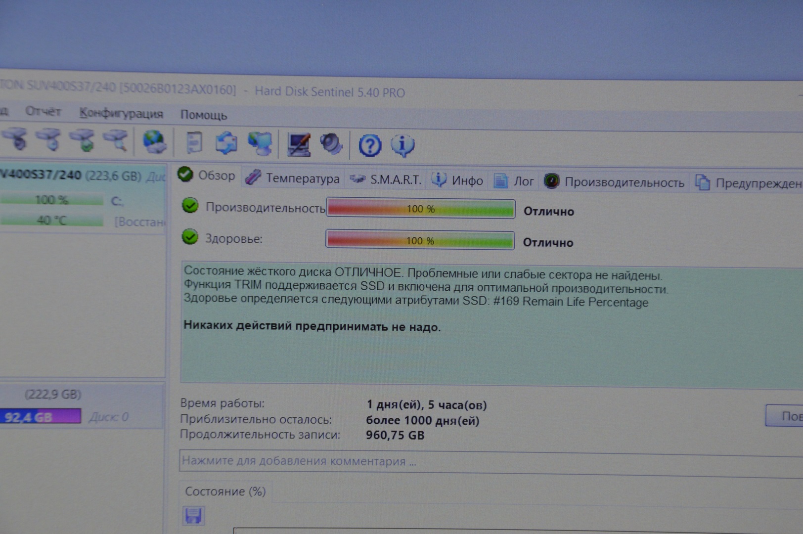Image resolution: width=803 pixels, height=534 pixels.
Task: Click the disk with green checkmark toolbar icon
Action: (83, 140)
